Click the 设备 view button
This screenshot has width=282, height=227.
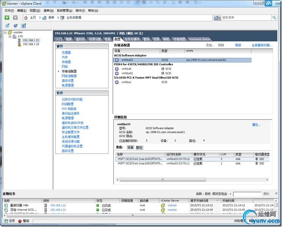coord(131,148)
